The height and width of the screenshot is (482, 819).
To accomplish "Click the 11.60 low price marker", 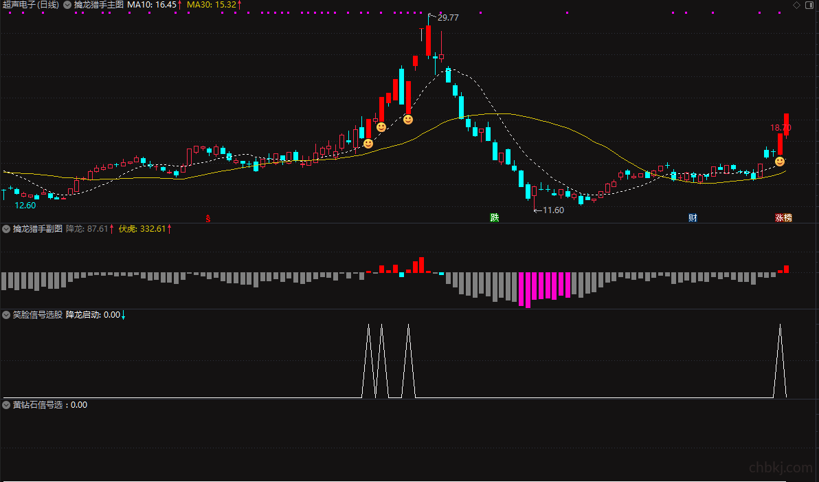I will click(x=553, y=210).
